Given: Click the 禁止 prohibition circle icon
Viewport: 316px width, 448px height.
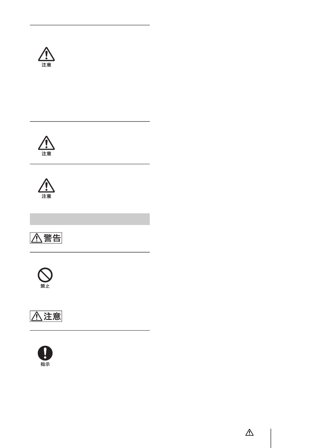Looking at the screenshot, I should coord(45,275).
